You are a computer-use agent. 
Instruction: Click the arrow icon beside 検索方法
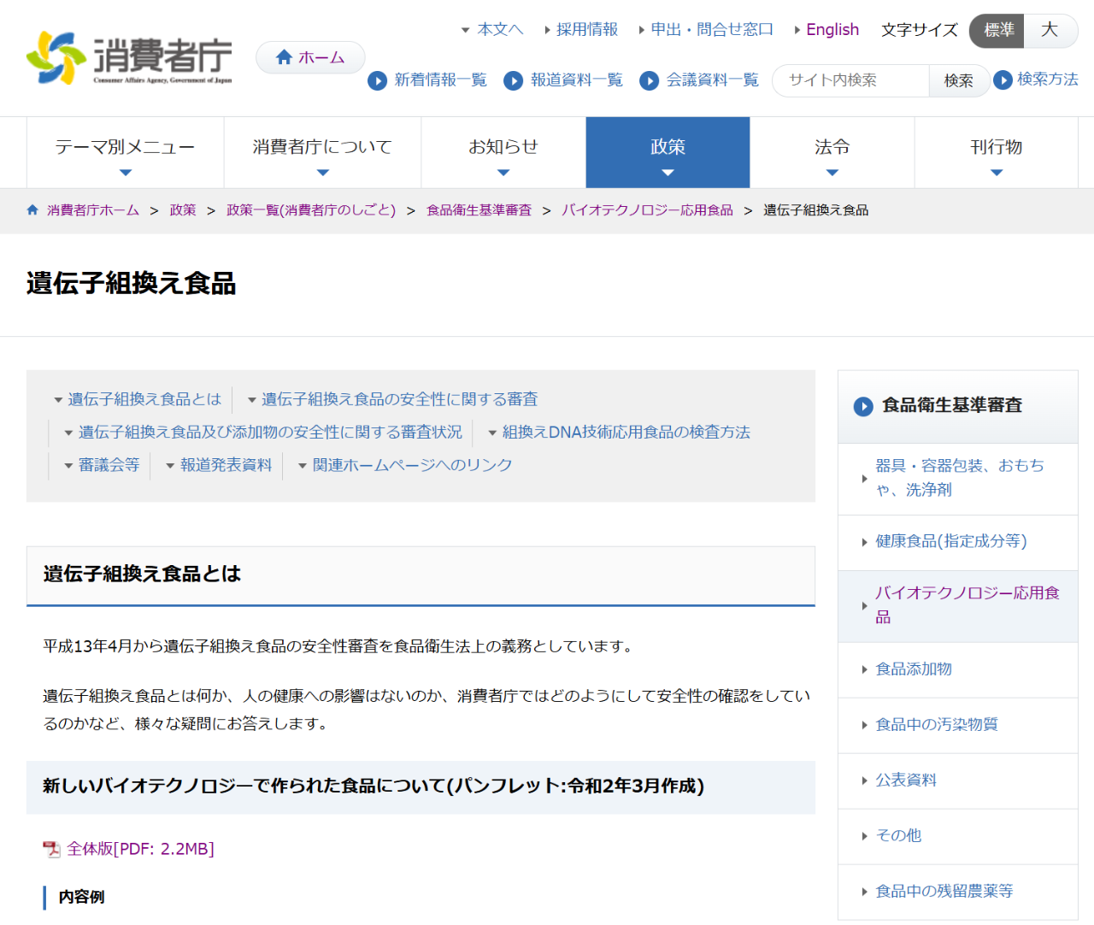pyautogui.click(x=1003, y=80)
